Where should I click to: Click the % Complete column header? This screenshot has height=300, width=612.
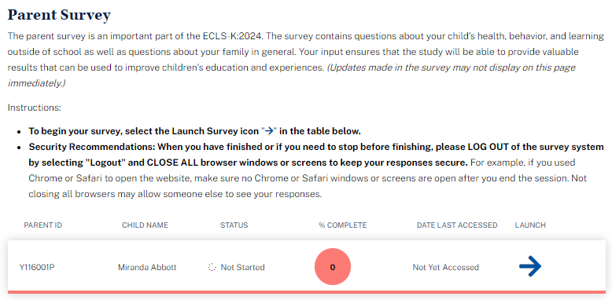click(x=342, y=225)
